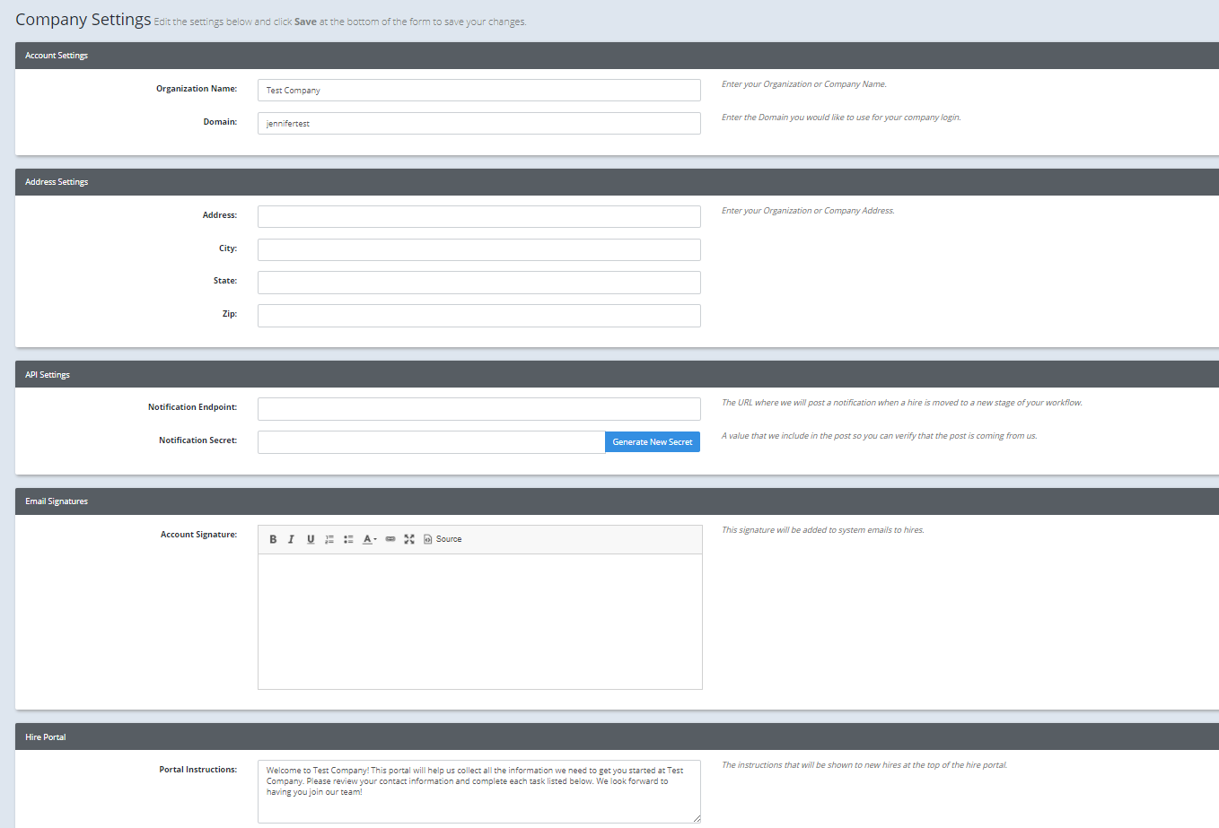Screen dimensions: 1219x828
Task: Click the API Settings section header
Action: [x=617, y=374]
